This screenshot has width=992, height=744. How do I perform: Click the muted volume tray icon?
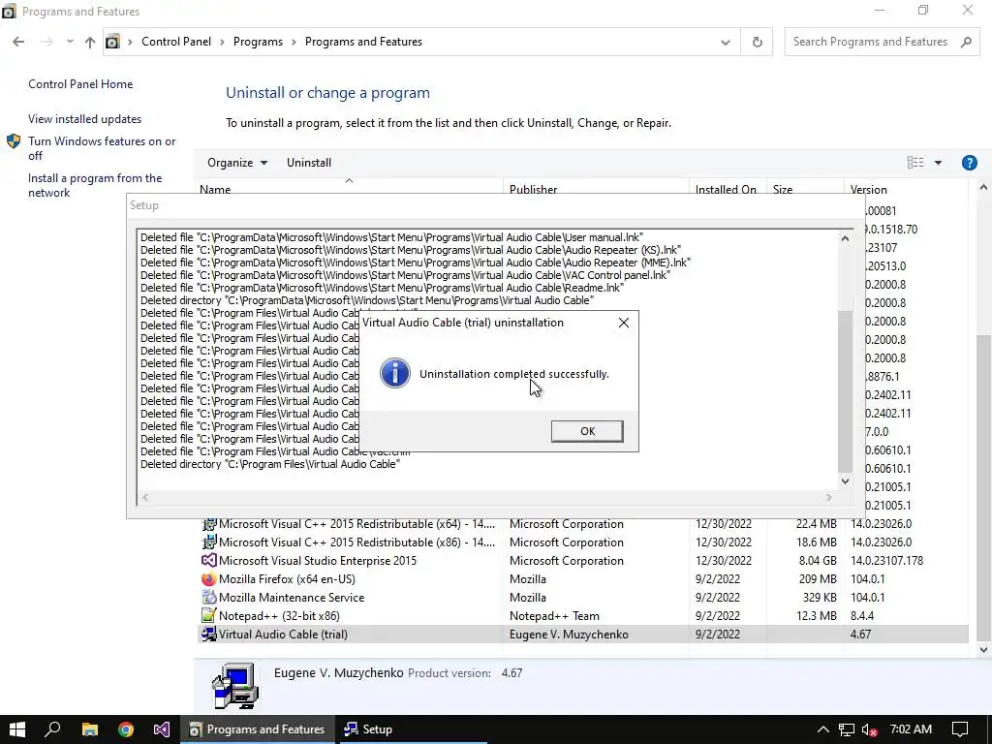click(869, 729)
